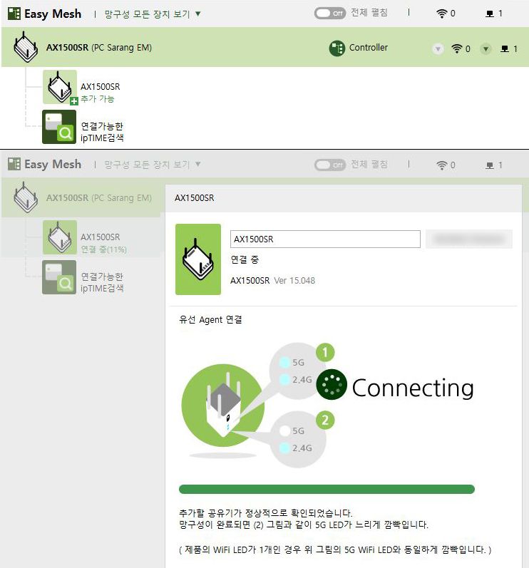
Task: Click the extender illustration in green circle
Action: (223, 406)
